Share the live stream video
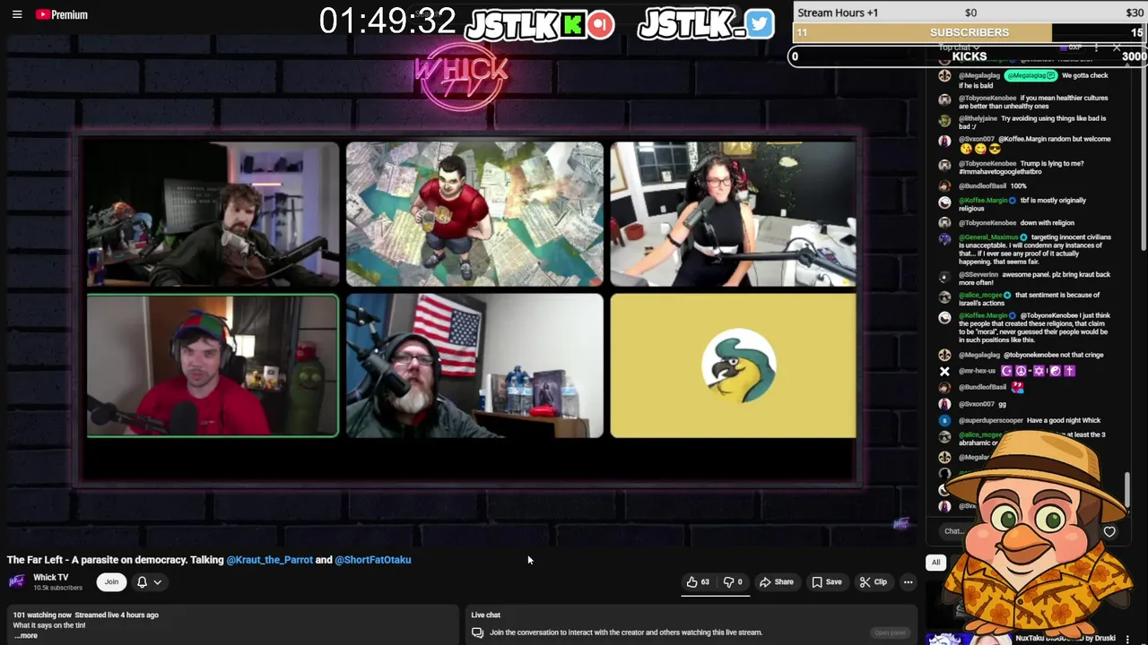 coord(776,582)
